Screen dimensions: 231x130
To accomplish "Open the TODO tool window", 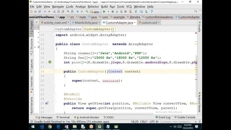I will coord(108,117).
